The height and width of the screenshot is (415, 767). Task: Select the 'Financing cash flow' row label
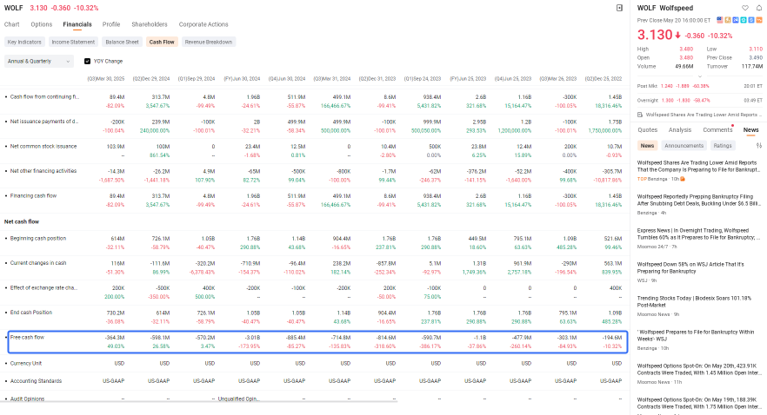coord(33,196)
